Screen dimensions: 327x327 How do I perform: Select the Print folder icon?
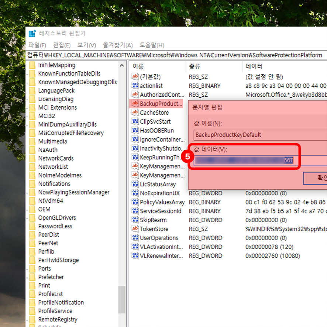coord(32,285)
